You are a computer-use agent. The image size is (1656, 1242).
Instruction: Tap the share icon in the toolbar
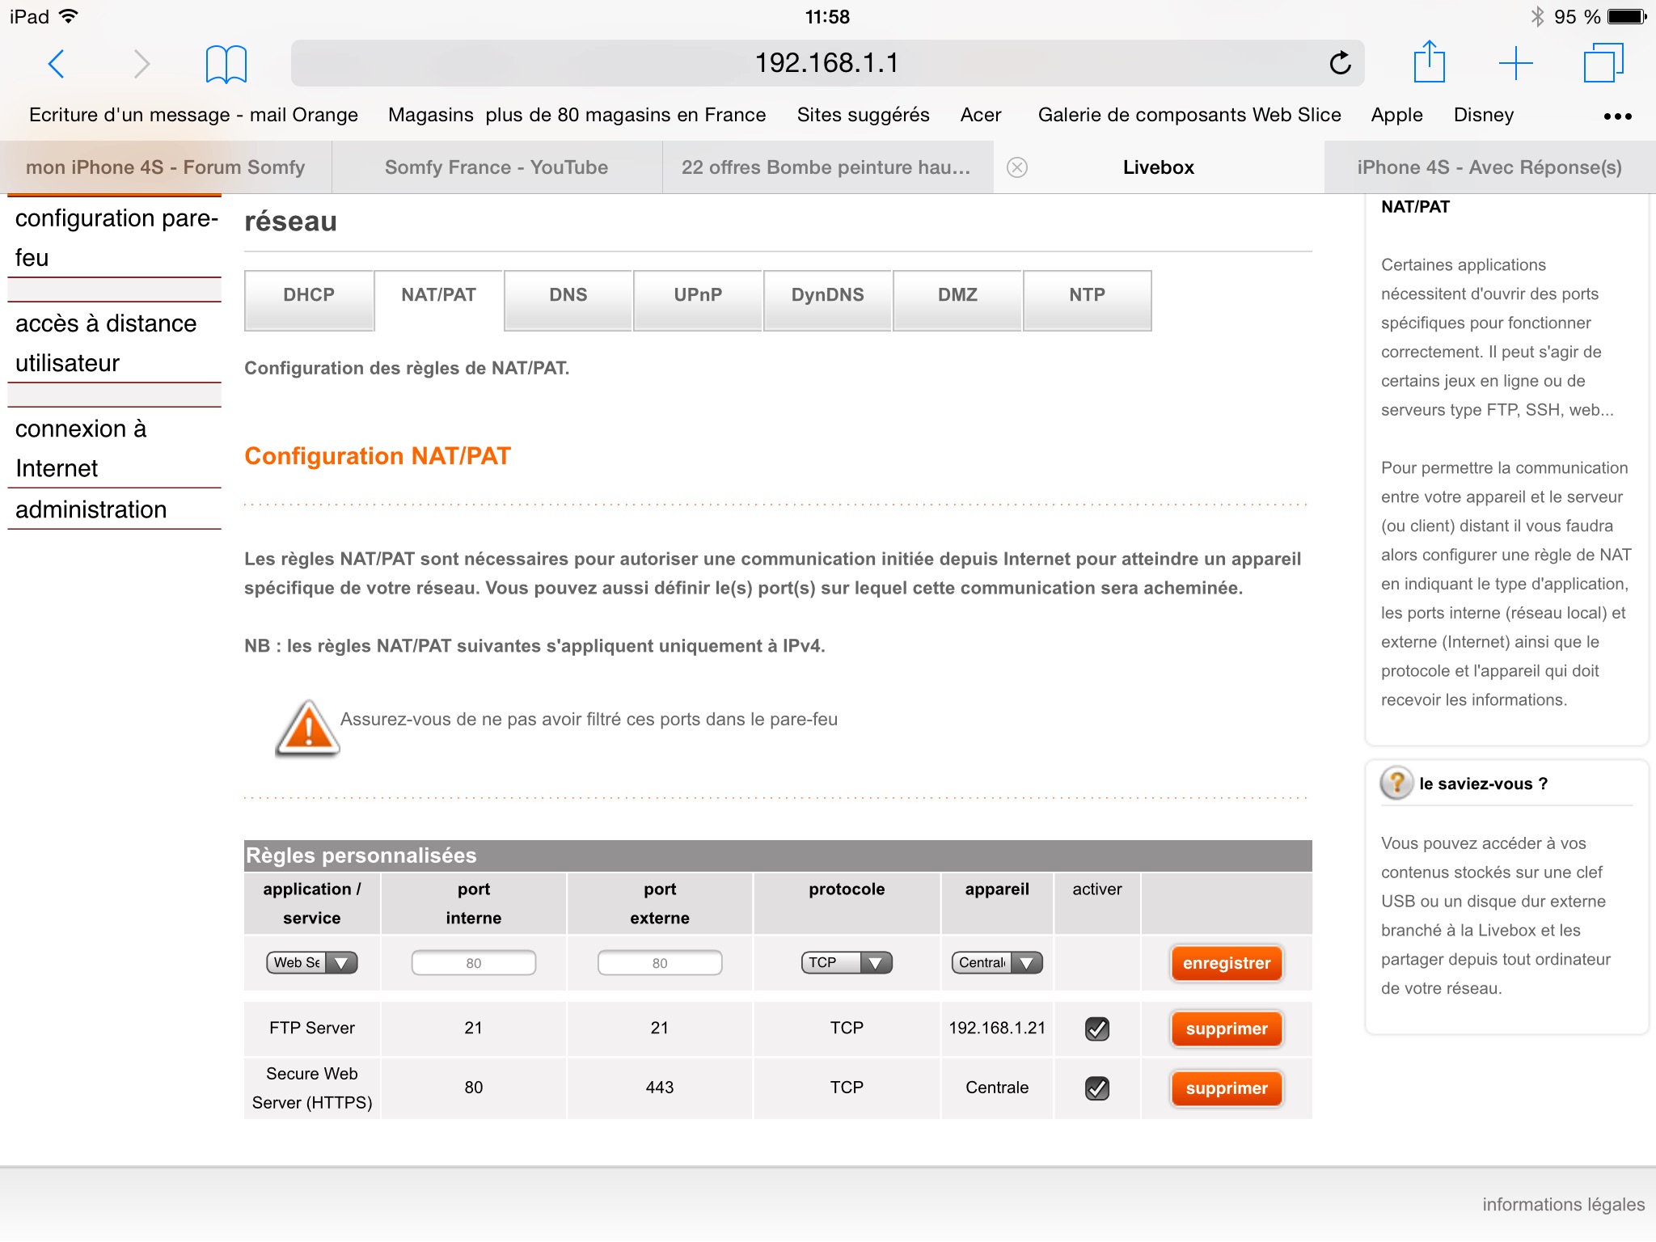point(1429,63)
